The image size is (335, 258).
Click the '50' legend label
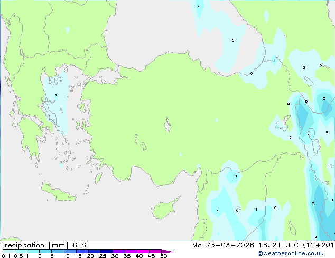(x=163, y=256)
